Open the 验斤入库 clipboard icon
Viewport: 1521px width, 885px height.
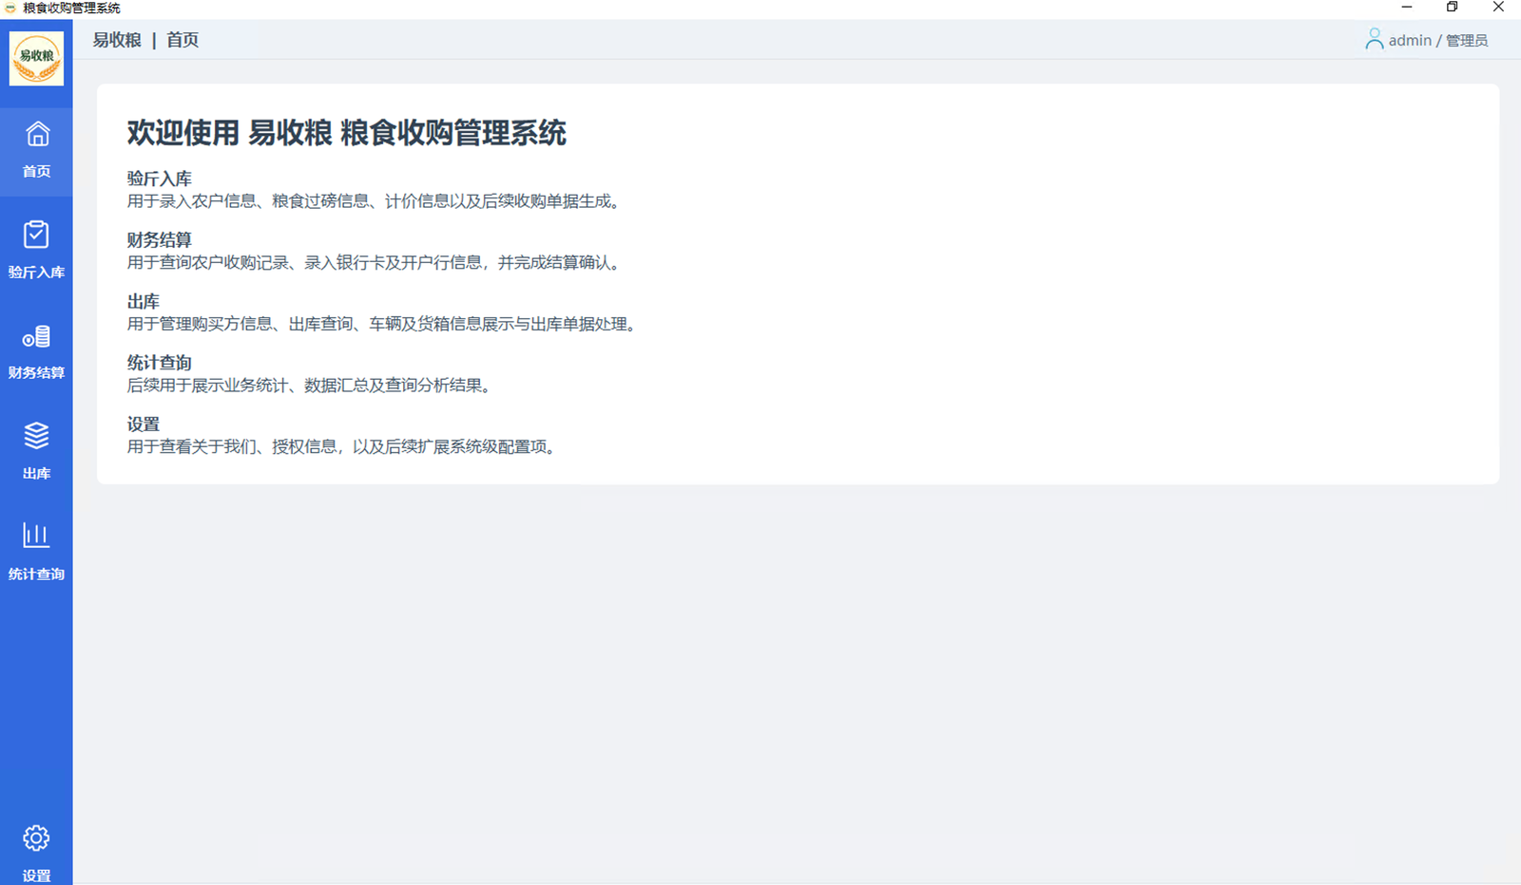pos(36,235)
